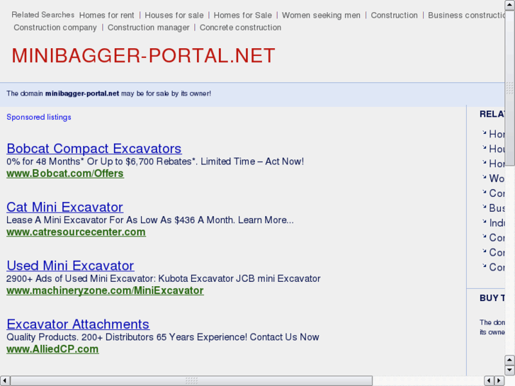Click the Sponsored listings label
Screen dimensions: 515x386
[39, 118]
